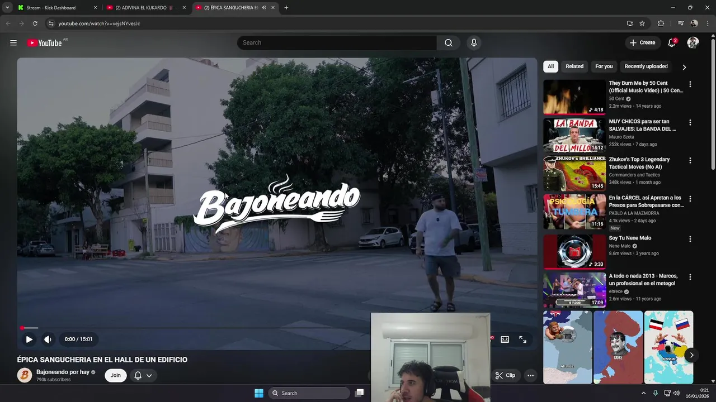Image resolution: width=716 pixels, height=402 pixels.
Task: Open Chrome extensions puzzle icon
Action: (661, 23)
